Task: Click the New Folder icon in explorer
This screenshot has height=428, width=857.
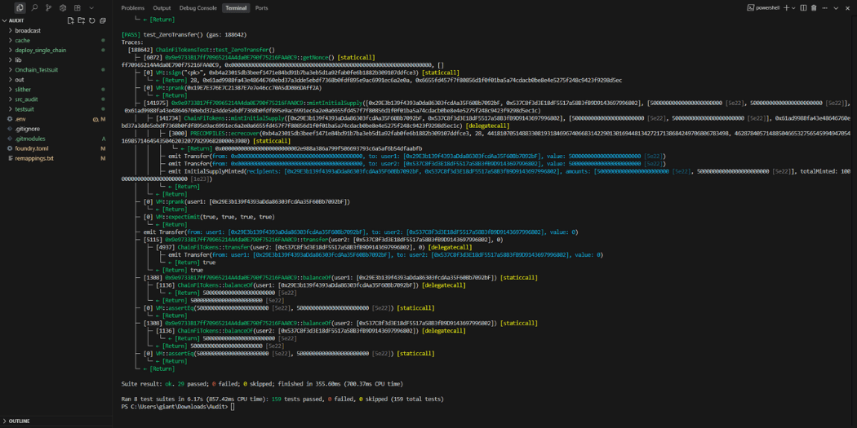Action: (81, 20)
